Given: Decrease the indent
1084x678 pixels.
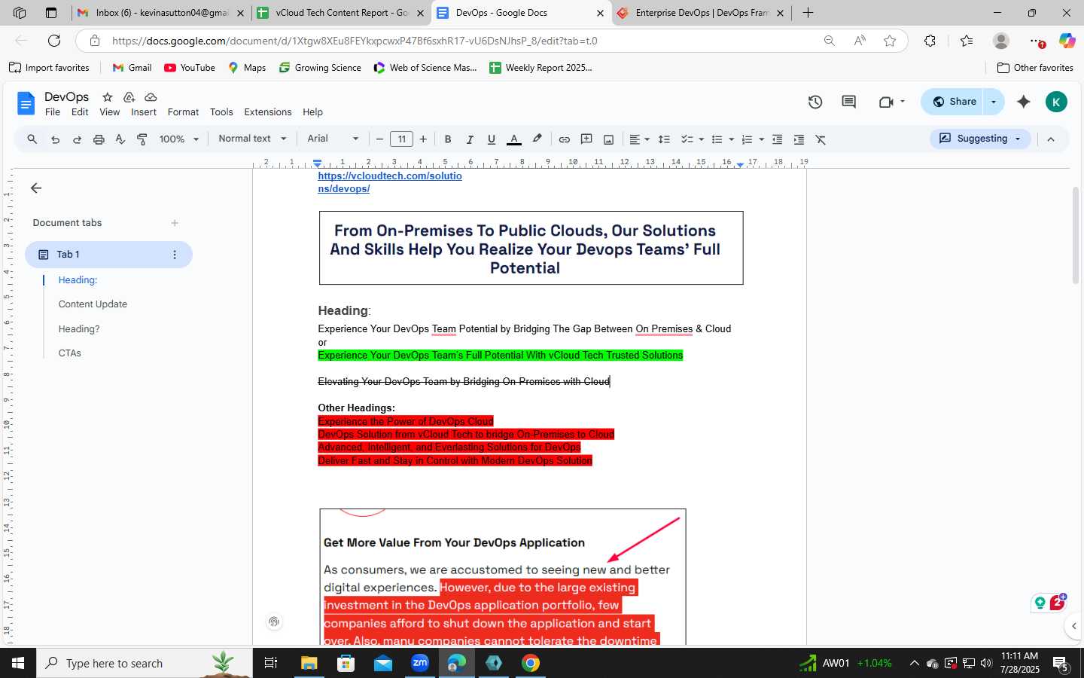Looking at the screenshot, I should (777, 139).
